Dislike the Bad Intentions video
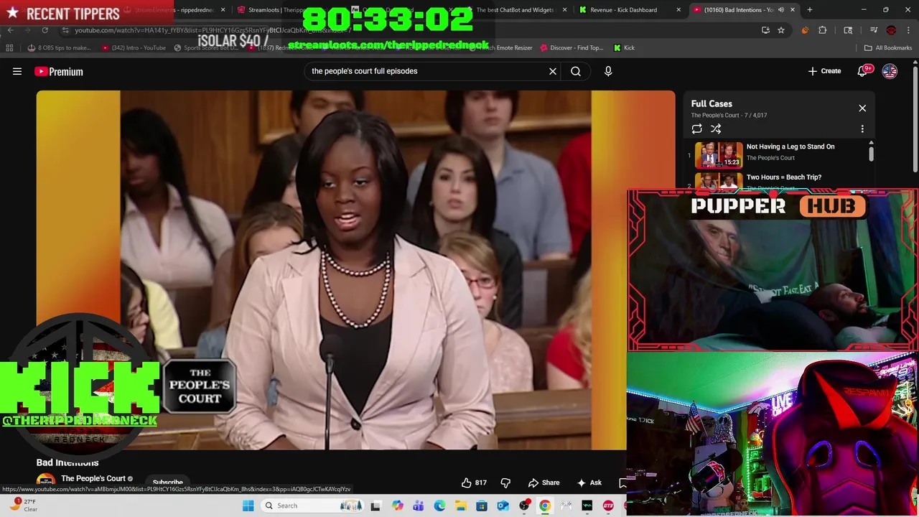 pos(505,483)
